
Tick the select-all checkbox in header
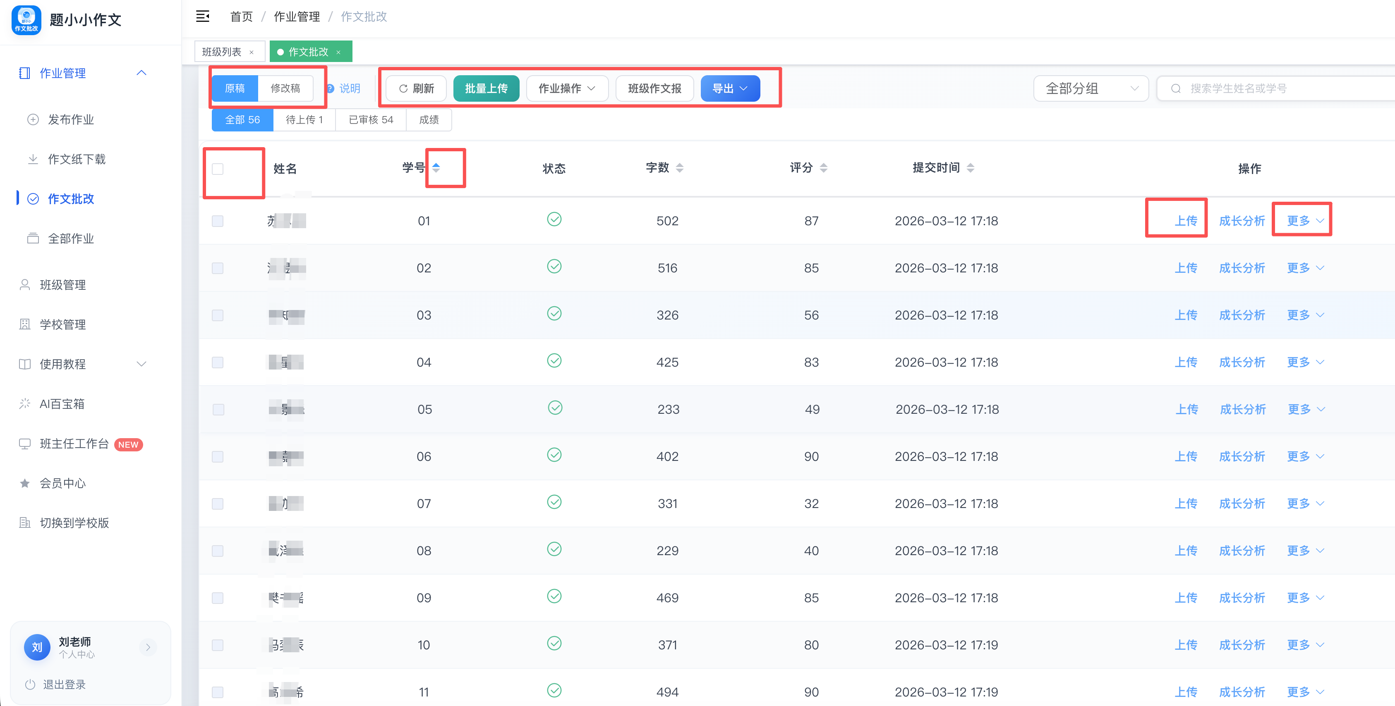pyautogui.click(x=218, y=169)
